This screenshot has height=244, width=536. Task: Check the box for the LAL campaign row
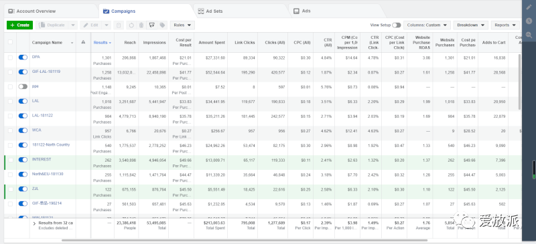coord(10,102)
